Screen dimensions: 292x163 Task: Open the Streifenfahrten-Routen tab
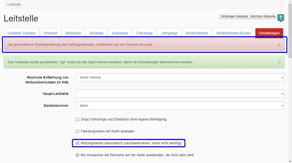coord(234,33)
